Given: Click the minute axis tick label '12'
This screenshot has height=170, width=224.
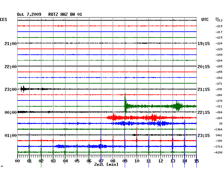Looking at the screenshot, I should [161, 161].
